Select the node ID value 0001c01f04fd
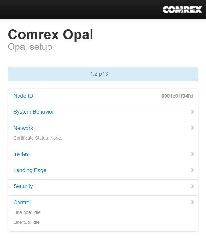206x242 pixels. pos(177,96)
